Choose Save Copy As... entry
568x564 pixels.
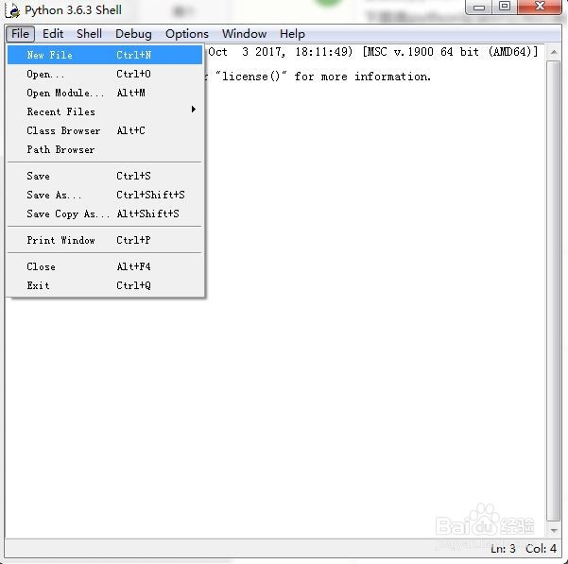(105, 214)
